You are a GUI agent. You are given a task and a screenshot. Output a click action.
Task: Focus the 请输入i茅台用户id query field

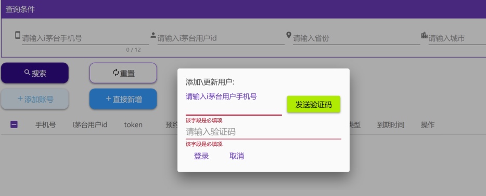click(x=221, y=38)
